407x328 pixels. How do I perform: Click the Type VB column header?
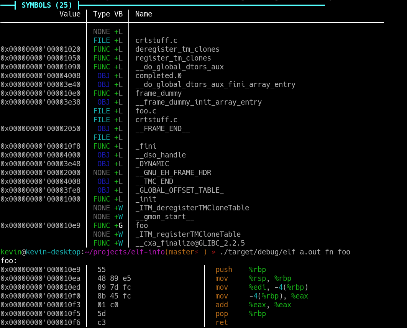pos(108,14)
